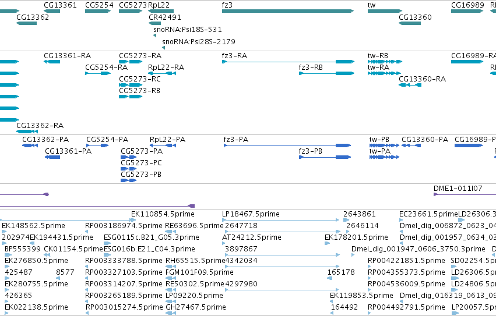Click the CG13362 gene label
The width and height of the screenshot is (496, 316).
tap(33, 17)
